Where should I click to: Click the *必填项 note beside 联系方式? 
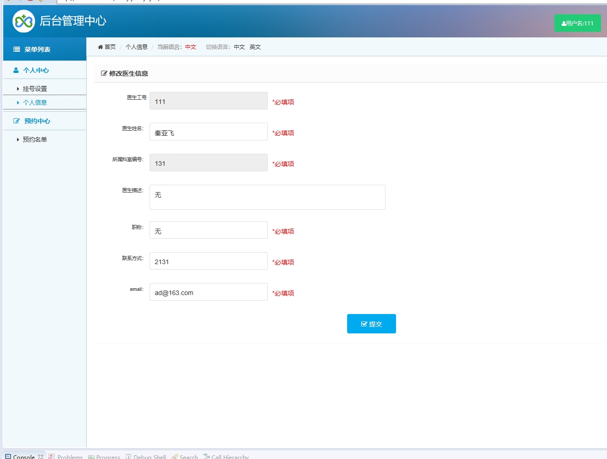pyautogui.click(x=283, y=262)
